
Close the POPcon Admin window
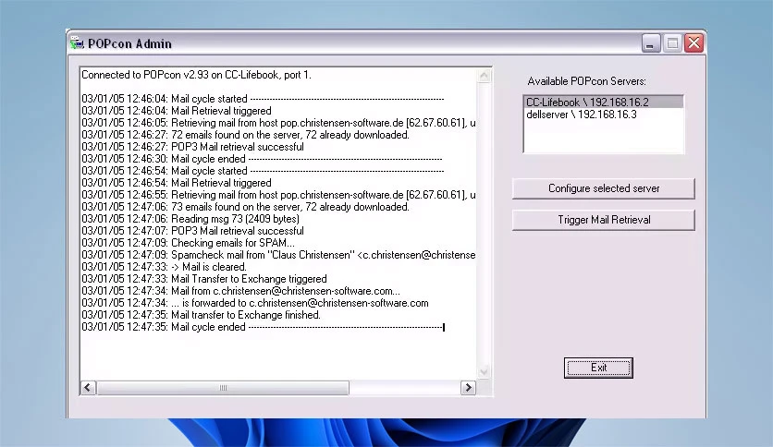click(x=694, y=43)
